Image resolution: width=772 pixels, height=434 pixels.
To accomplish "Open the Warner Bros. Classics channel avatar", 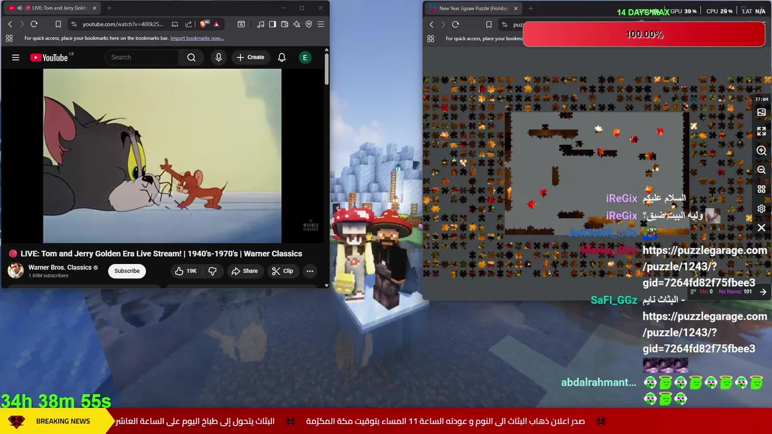I will point(16,270).
